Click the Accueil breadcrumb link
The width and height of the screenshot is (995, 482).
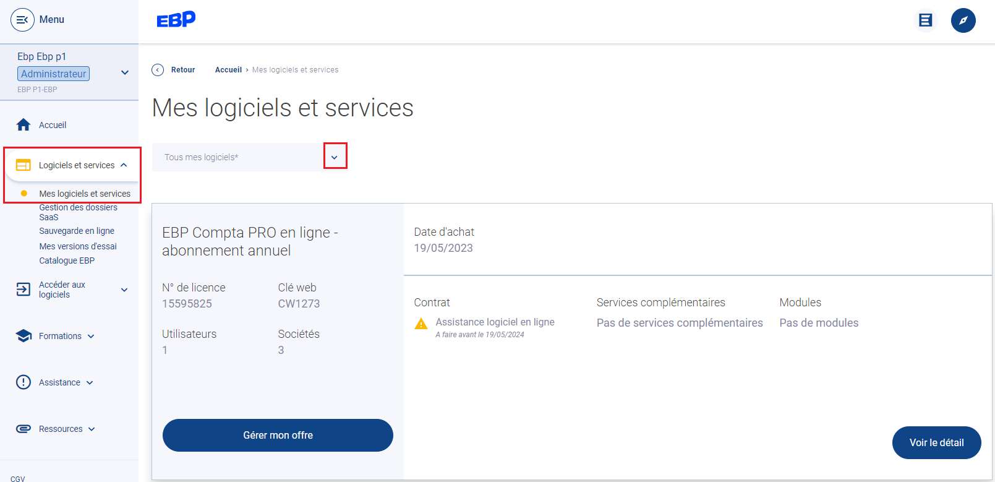228,70
